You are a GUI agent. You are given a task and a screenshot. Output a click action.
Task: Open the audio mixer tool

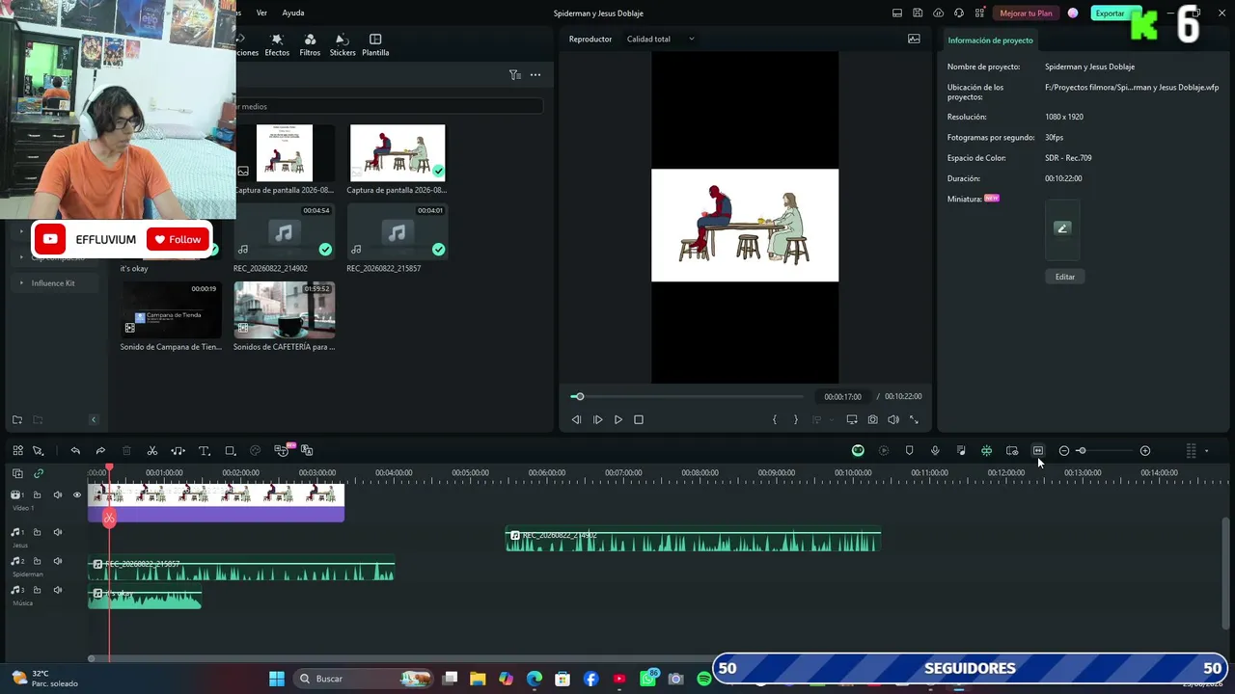(x=961, y=450)
